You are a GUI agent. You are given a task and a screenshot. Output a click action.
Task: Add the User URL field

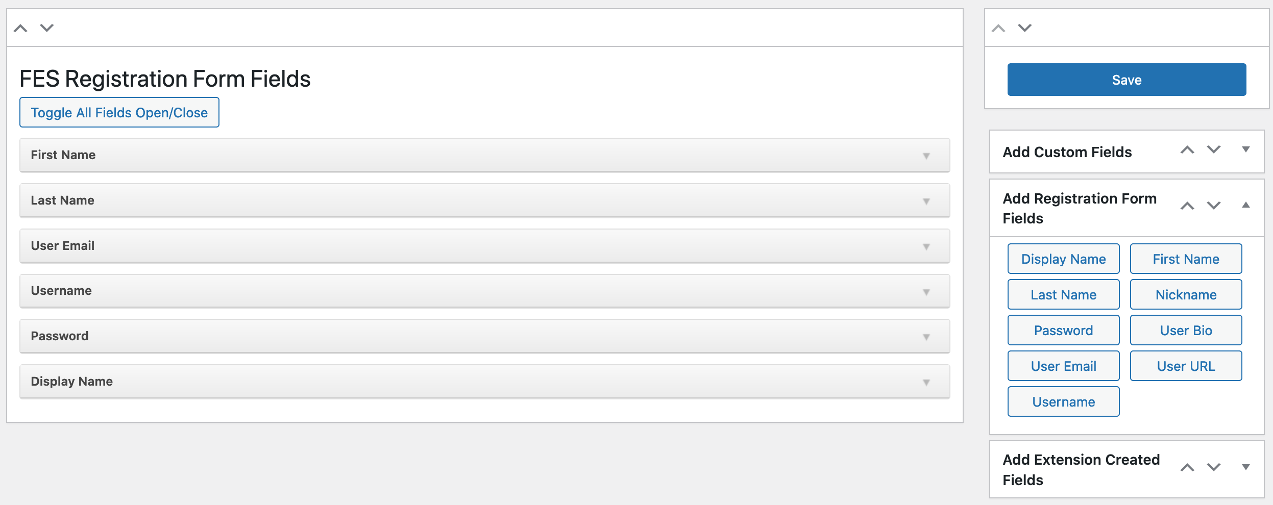pyautogui.click(x=1186, y=366)
